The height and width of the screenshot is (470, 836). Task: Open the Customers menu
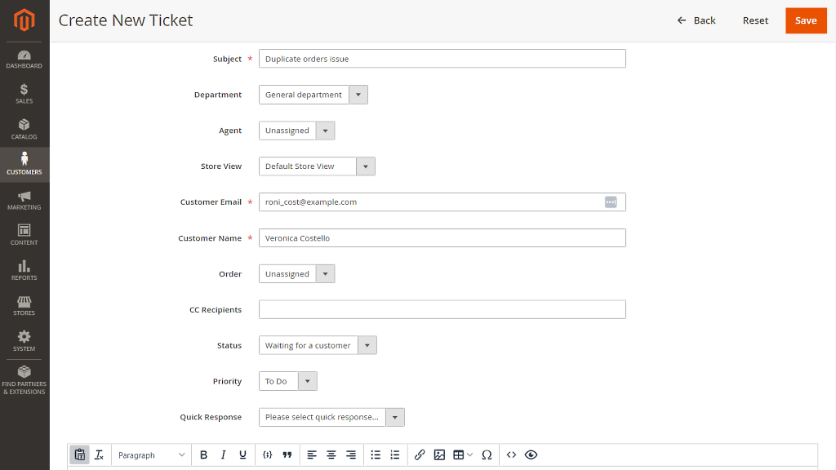point(24,165)
